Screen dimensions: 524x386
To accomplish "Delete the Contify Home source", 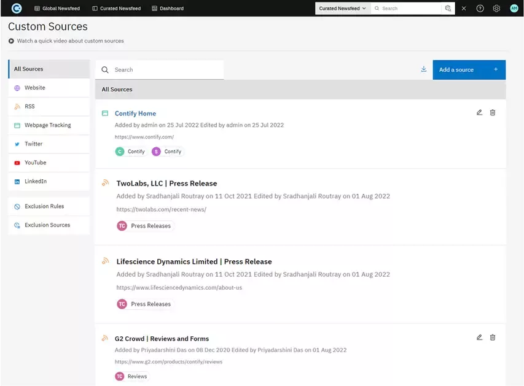I will pos(493,112).
